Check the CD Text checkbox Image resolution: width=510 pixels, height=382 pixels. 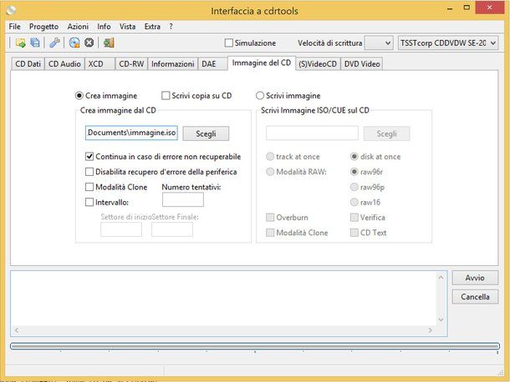[x=354, y=233]
